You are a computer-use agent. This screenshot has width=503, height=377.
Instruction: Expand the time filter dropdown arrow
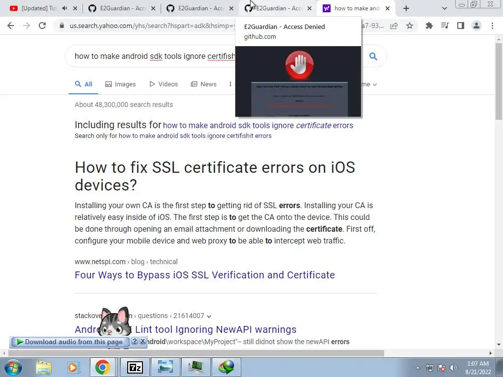click(375, 84)
